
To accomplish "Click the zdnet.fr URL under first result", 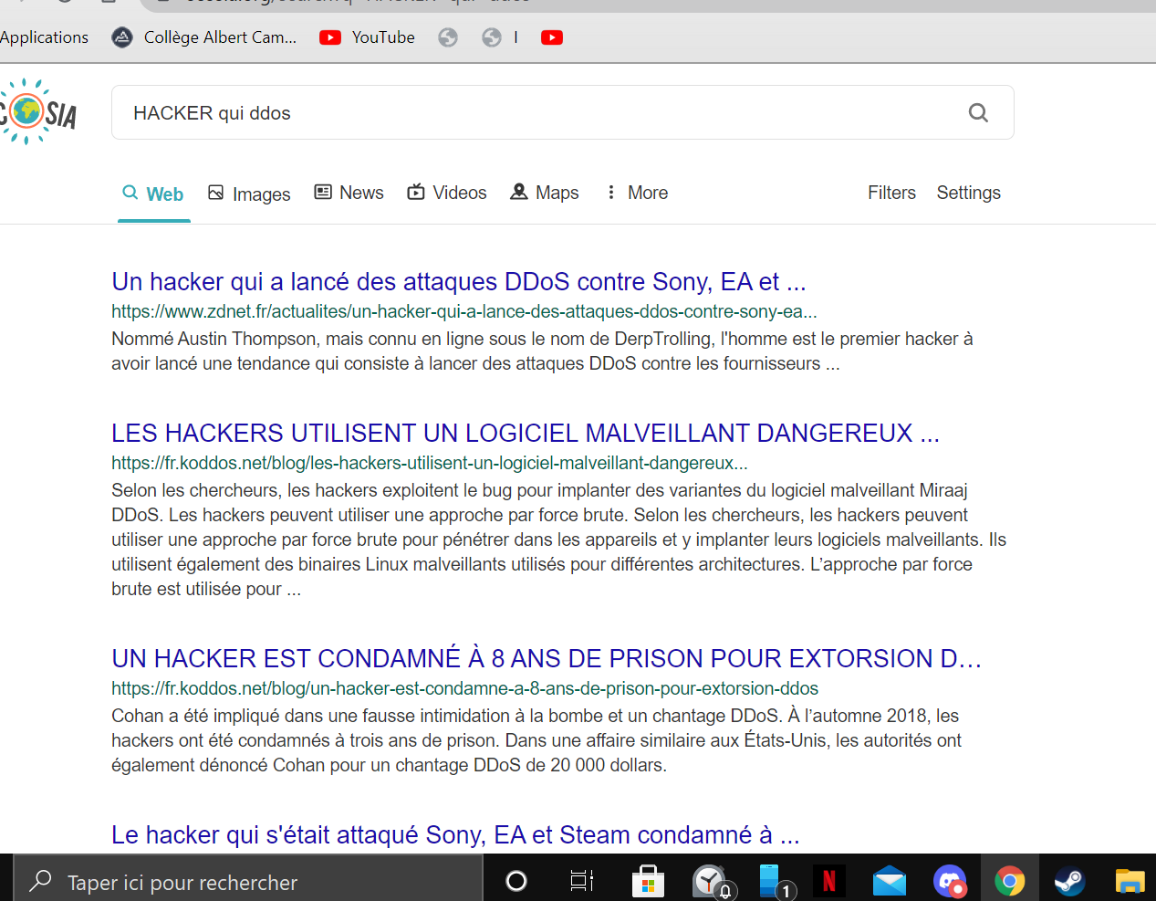I will coord(464,311).
